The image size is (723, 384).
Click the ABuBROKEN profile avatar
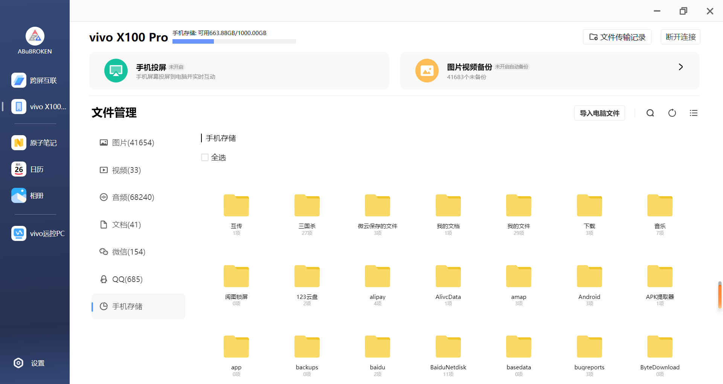[35, 36]
